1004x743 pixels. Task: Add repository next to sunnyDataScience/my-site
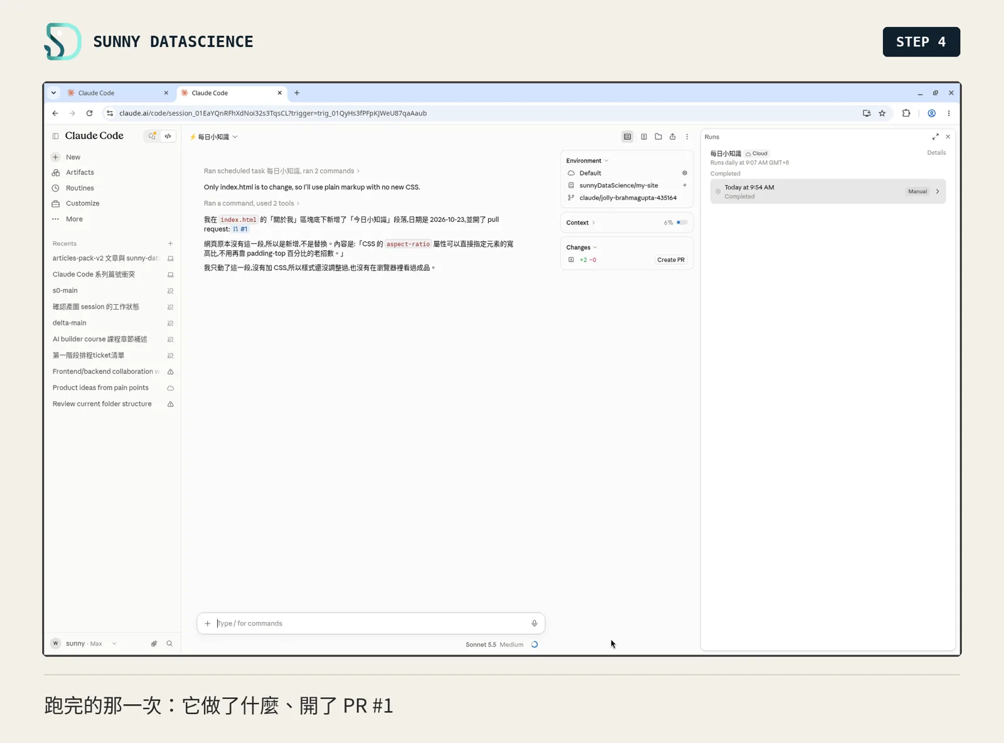point(685,186)
